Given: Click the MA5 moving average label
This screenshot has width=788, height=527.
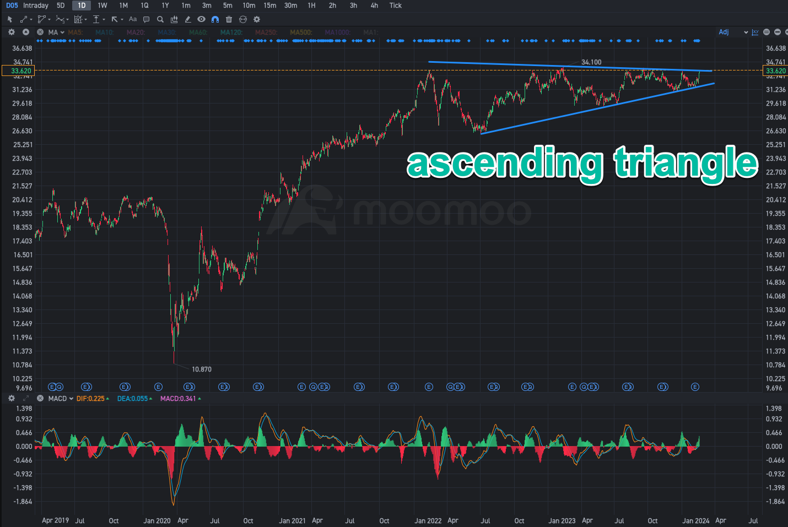Looking at the screenshot, I should coord(75,32).
